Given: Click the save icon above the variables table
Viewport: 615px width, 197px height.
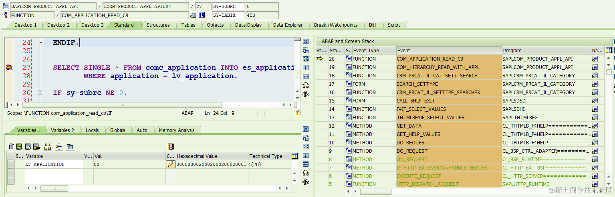Looking at the screenshot, I should pyautogui.click(x=171, y=147).
